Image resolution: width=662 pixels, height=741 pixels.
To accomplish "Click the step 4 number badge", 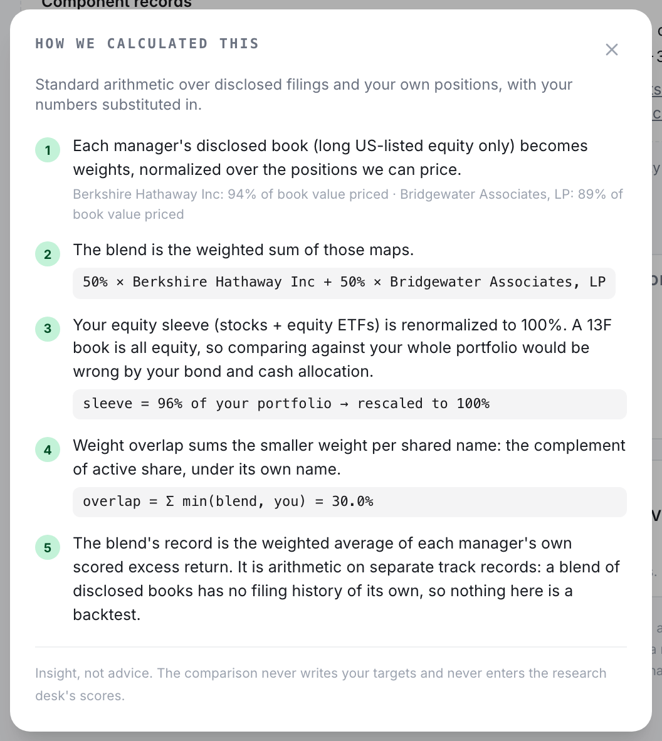I will pyautogui.click(x=48, y=450).
